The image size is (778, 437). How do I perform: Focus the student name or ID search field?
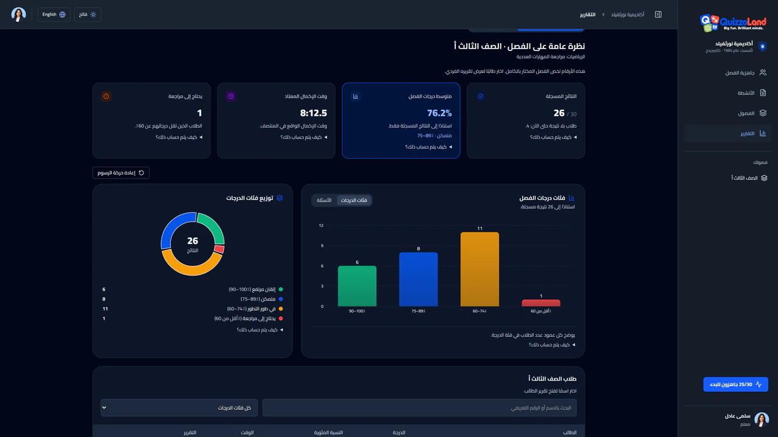click(x=419, y=408)
